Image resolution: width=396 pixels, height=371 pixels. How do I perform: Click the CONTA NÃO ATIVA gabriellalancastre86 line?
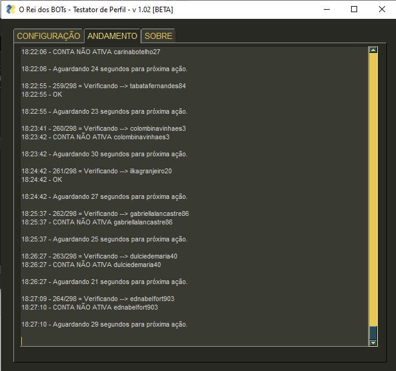[97, 222]
